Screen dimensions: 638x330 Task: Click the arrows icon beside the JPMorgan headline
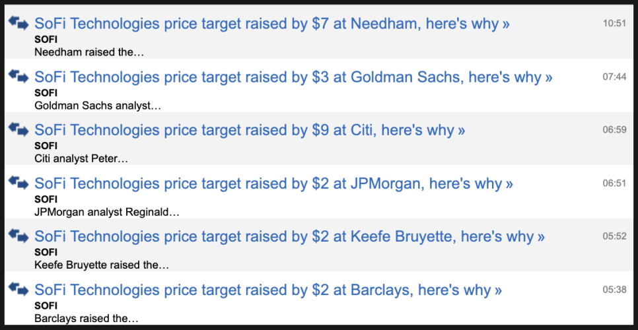tap(18, 182)
